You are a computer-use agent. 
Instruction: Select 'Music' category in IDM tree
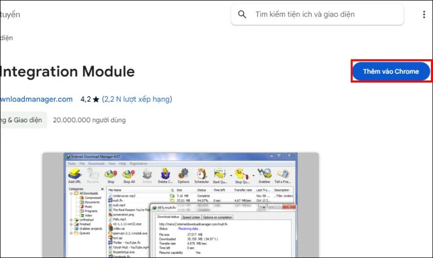coord(86,206)
